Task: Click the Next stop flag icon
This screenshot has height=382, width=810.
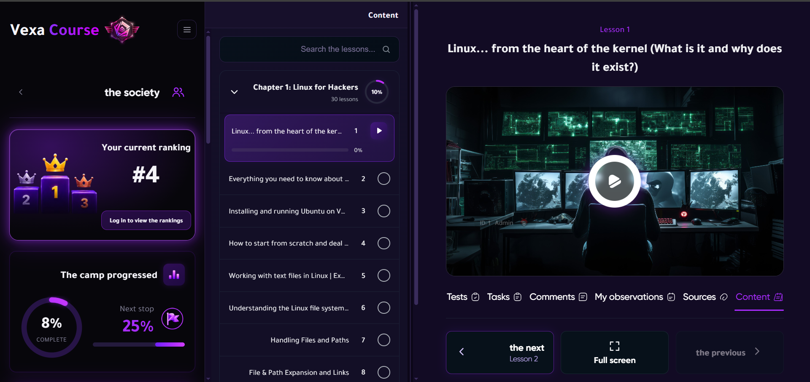Action: pyautogui.click(x=172, y=319)
